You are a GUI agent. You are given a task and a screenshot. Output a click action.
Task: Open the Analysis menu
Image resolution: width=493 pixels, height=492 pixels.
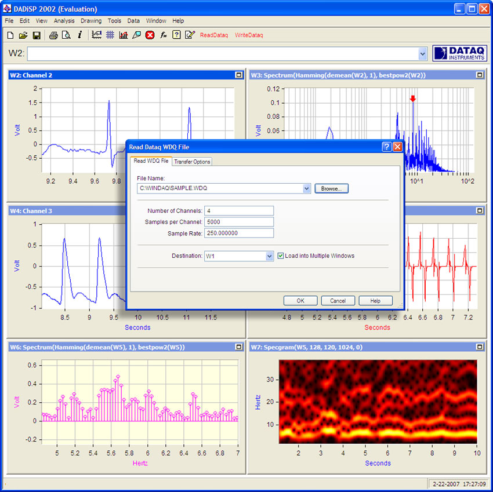point(64,21)
